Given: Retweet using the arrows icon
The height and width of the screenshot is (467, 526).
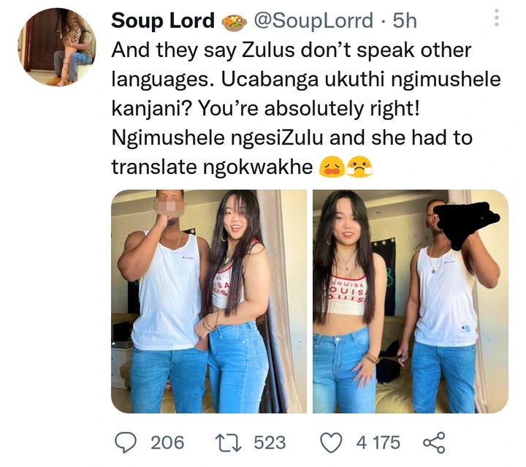Looking at the screenshot, I should tap(228, 442).
